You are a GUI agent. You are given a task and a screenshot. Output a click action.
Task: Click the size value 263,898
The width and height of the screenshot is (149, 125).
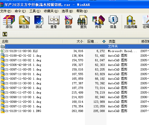click(77, 111)
